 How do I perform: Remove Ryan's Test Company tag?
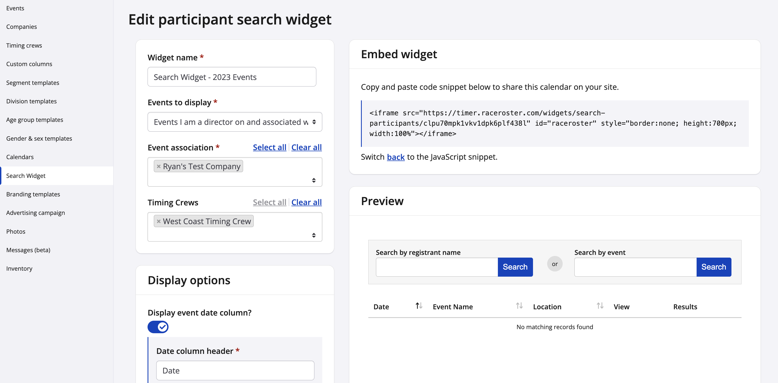coord(158,166)
